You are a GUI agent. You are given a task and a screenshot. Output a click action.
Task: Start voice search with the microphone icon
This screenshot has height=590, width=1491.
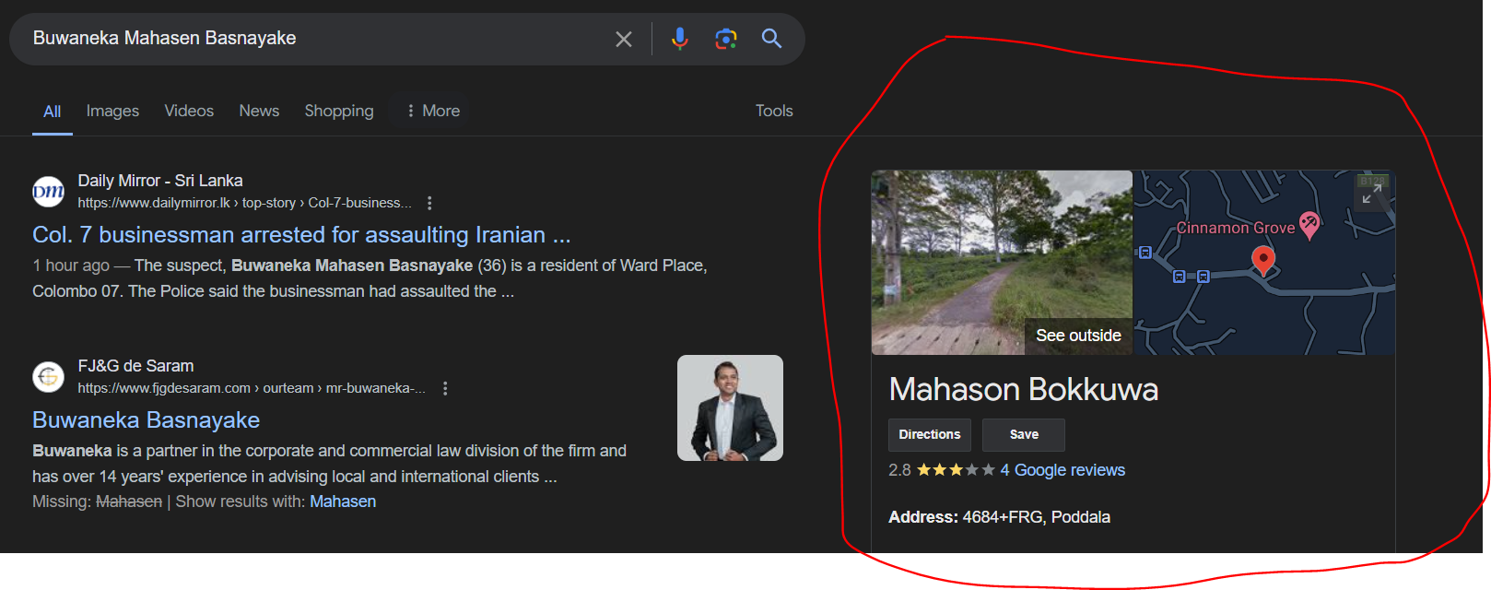tap(680, 39)
